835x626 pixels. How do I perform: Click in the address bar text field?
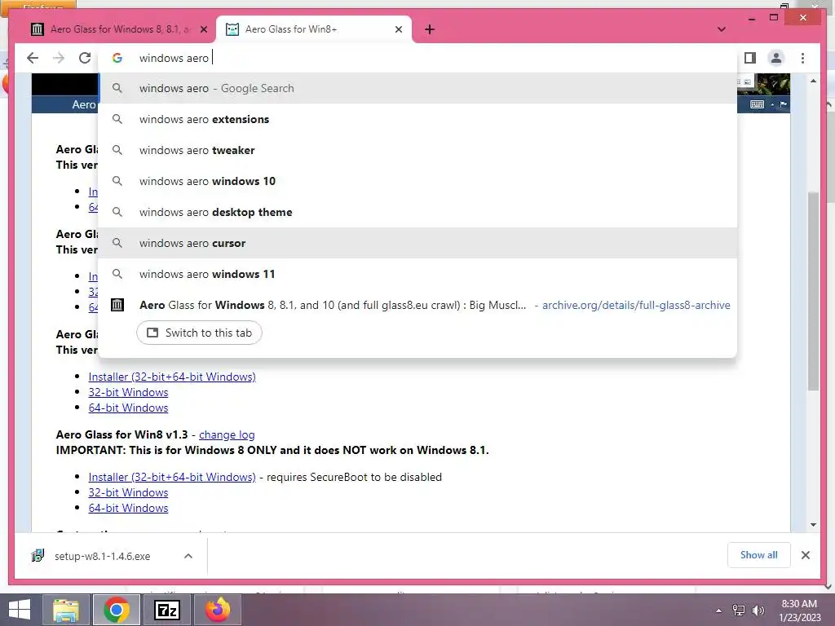pyautogui.click(x=426, y=58)
